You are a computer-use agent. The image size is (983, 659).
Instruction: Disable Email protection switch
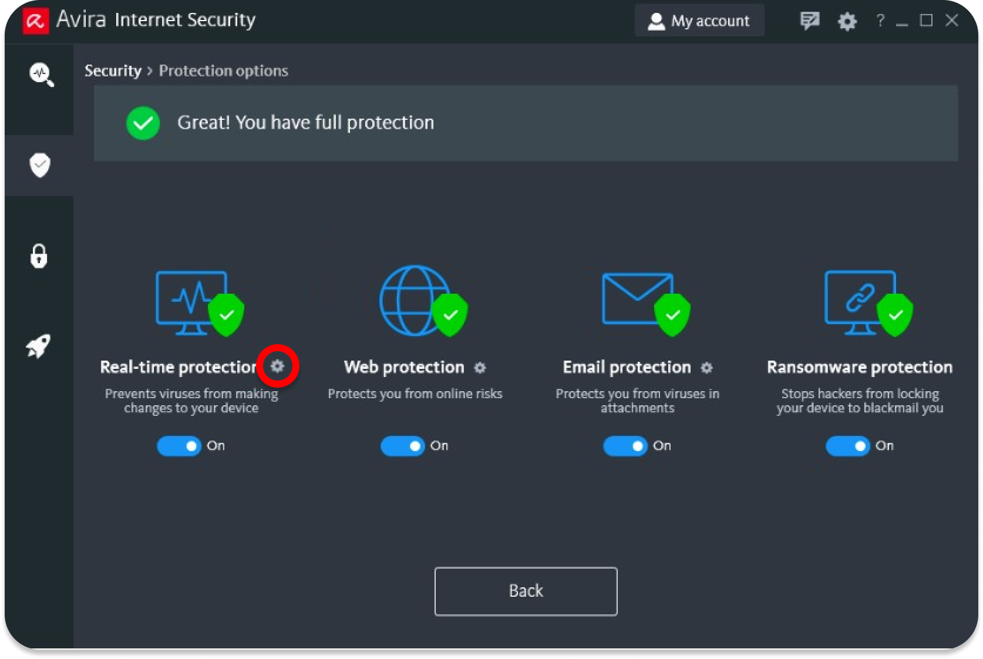click(x=625, y=446)
